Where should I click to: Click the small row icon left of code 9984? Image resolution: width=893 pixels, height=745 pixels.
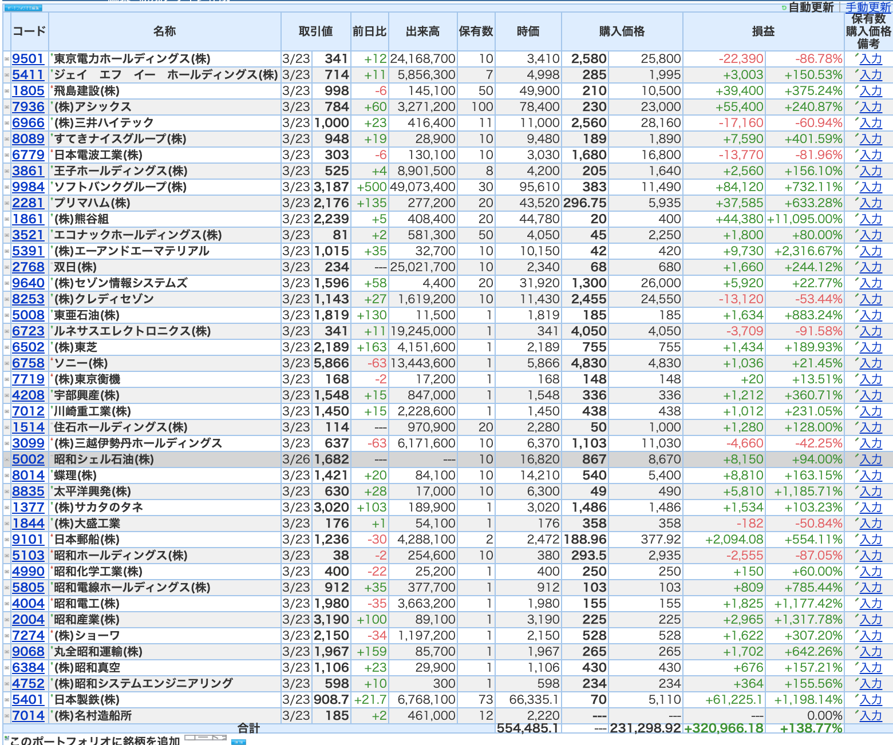tap(7, 187)
